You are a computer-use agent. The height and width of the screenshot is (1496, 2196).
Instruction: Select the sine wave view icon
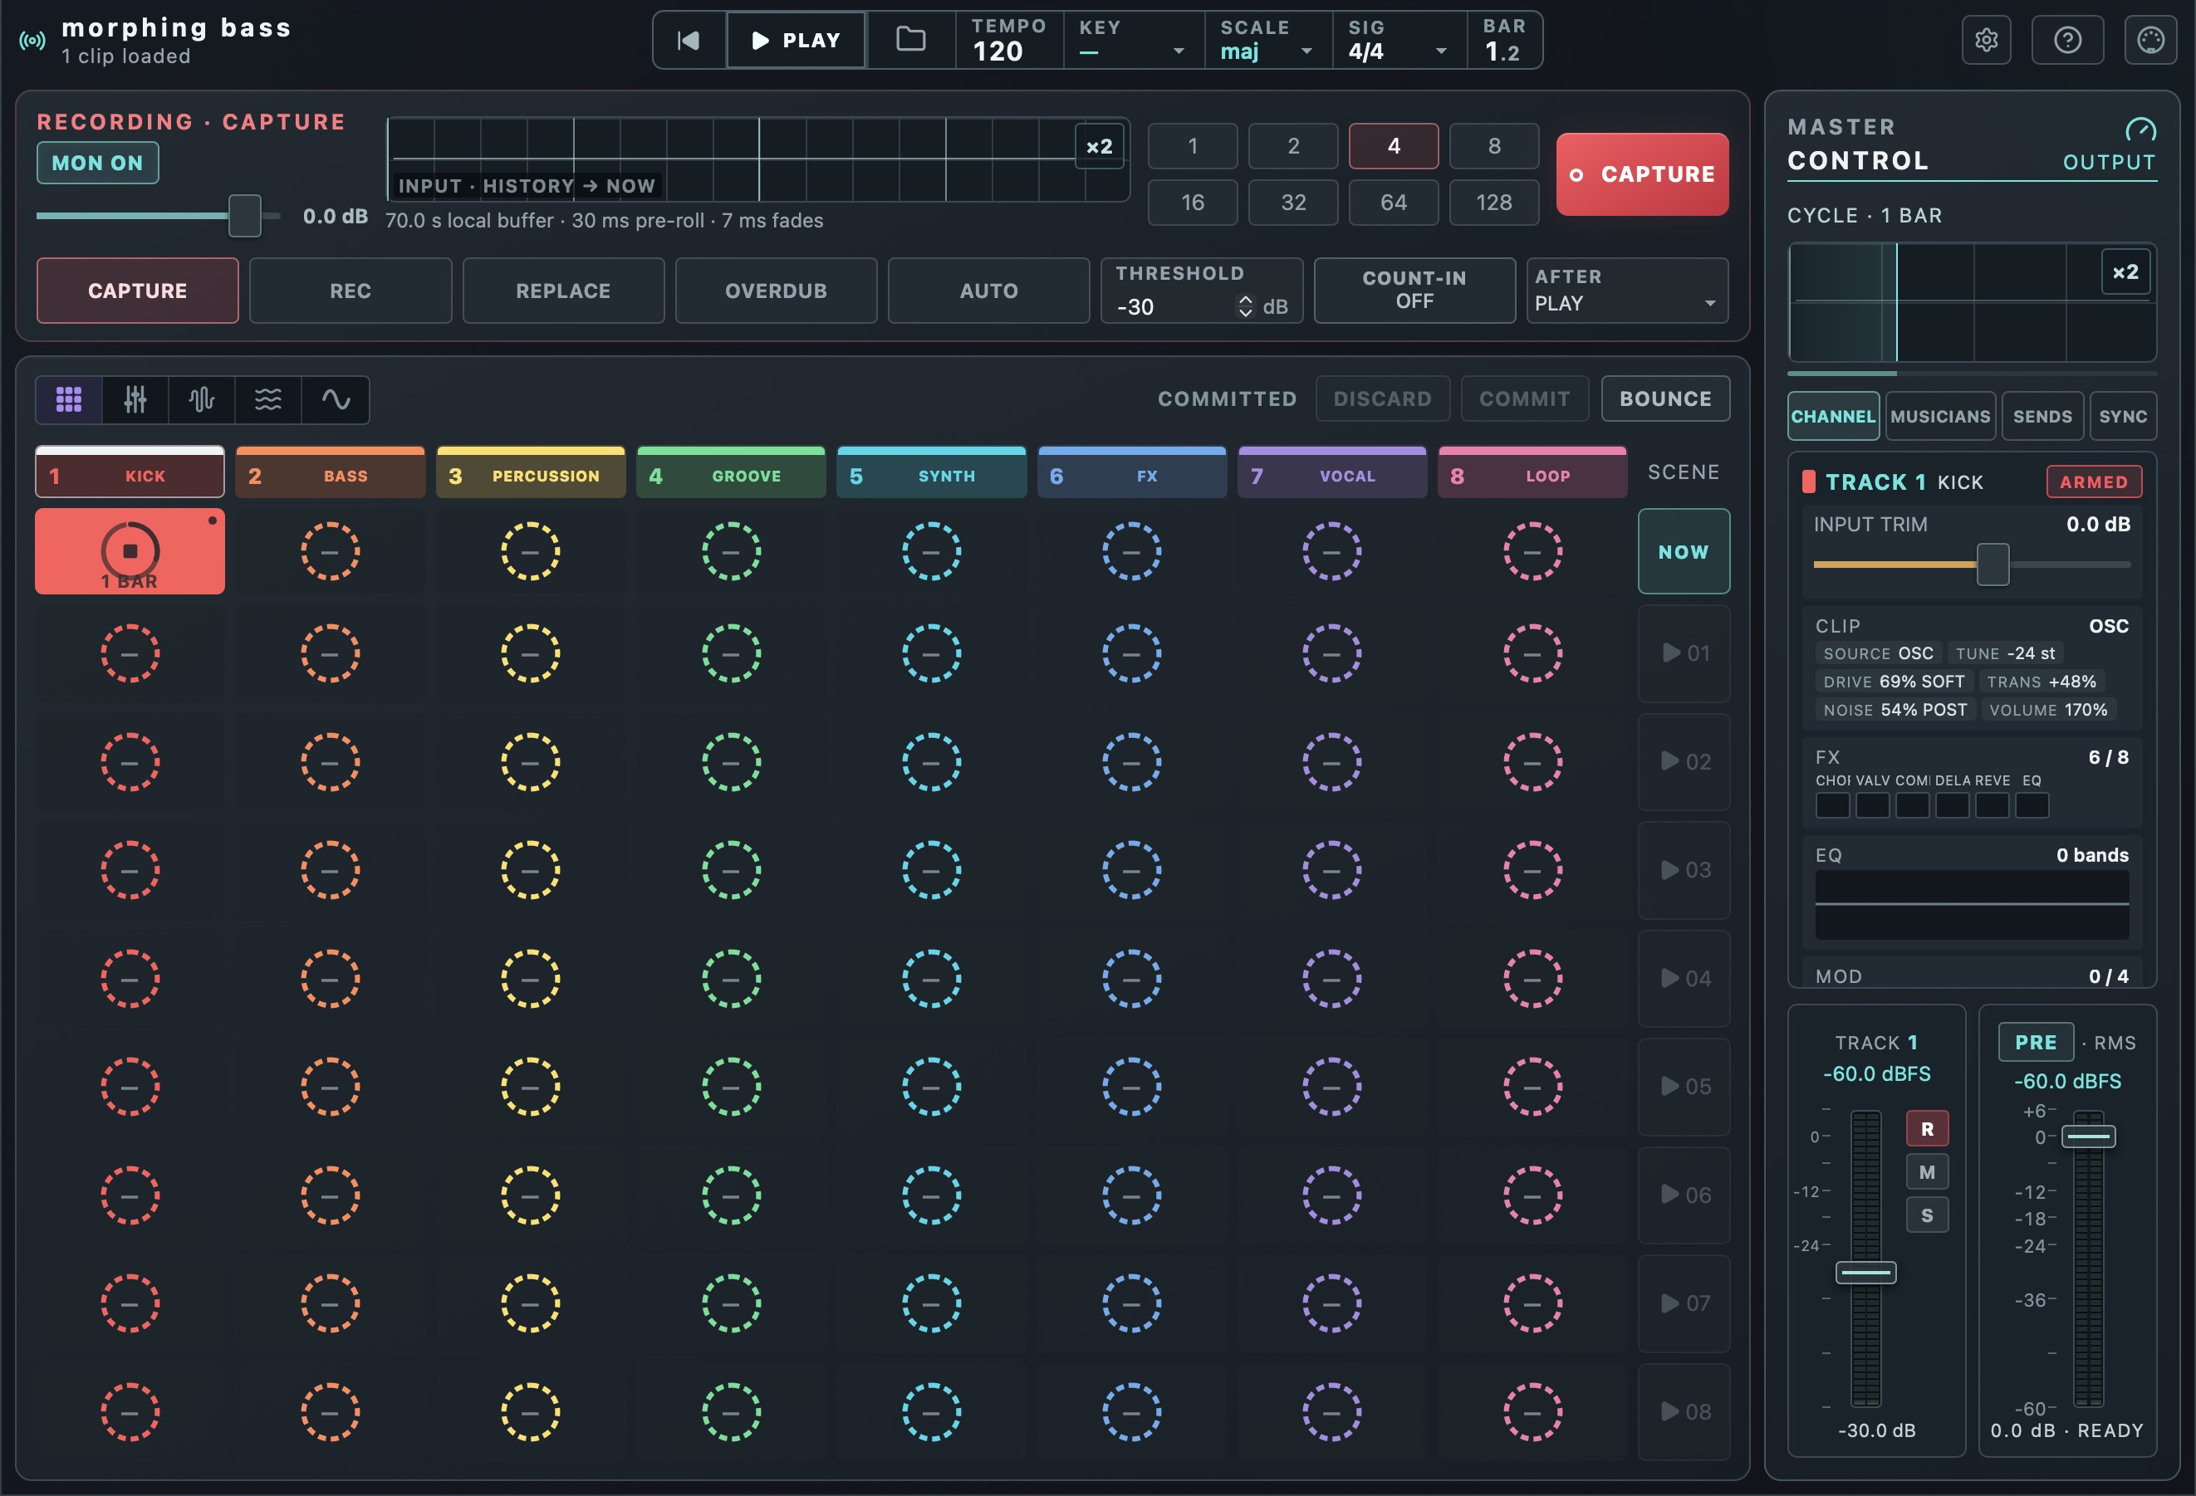pyautogui.click(x=336, y=399)
